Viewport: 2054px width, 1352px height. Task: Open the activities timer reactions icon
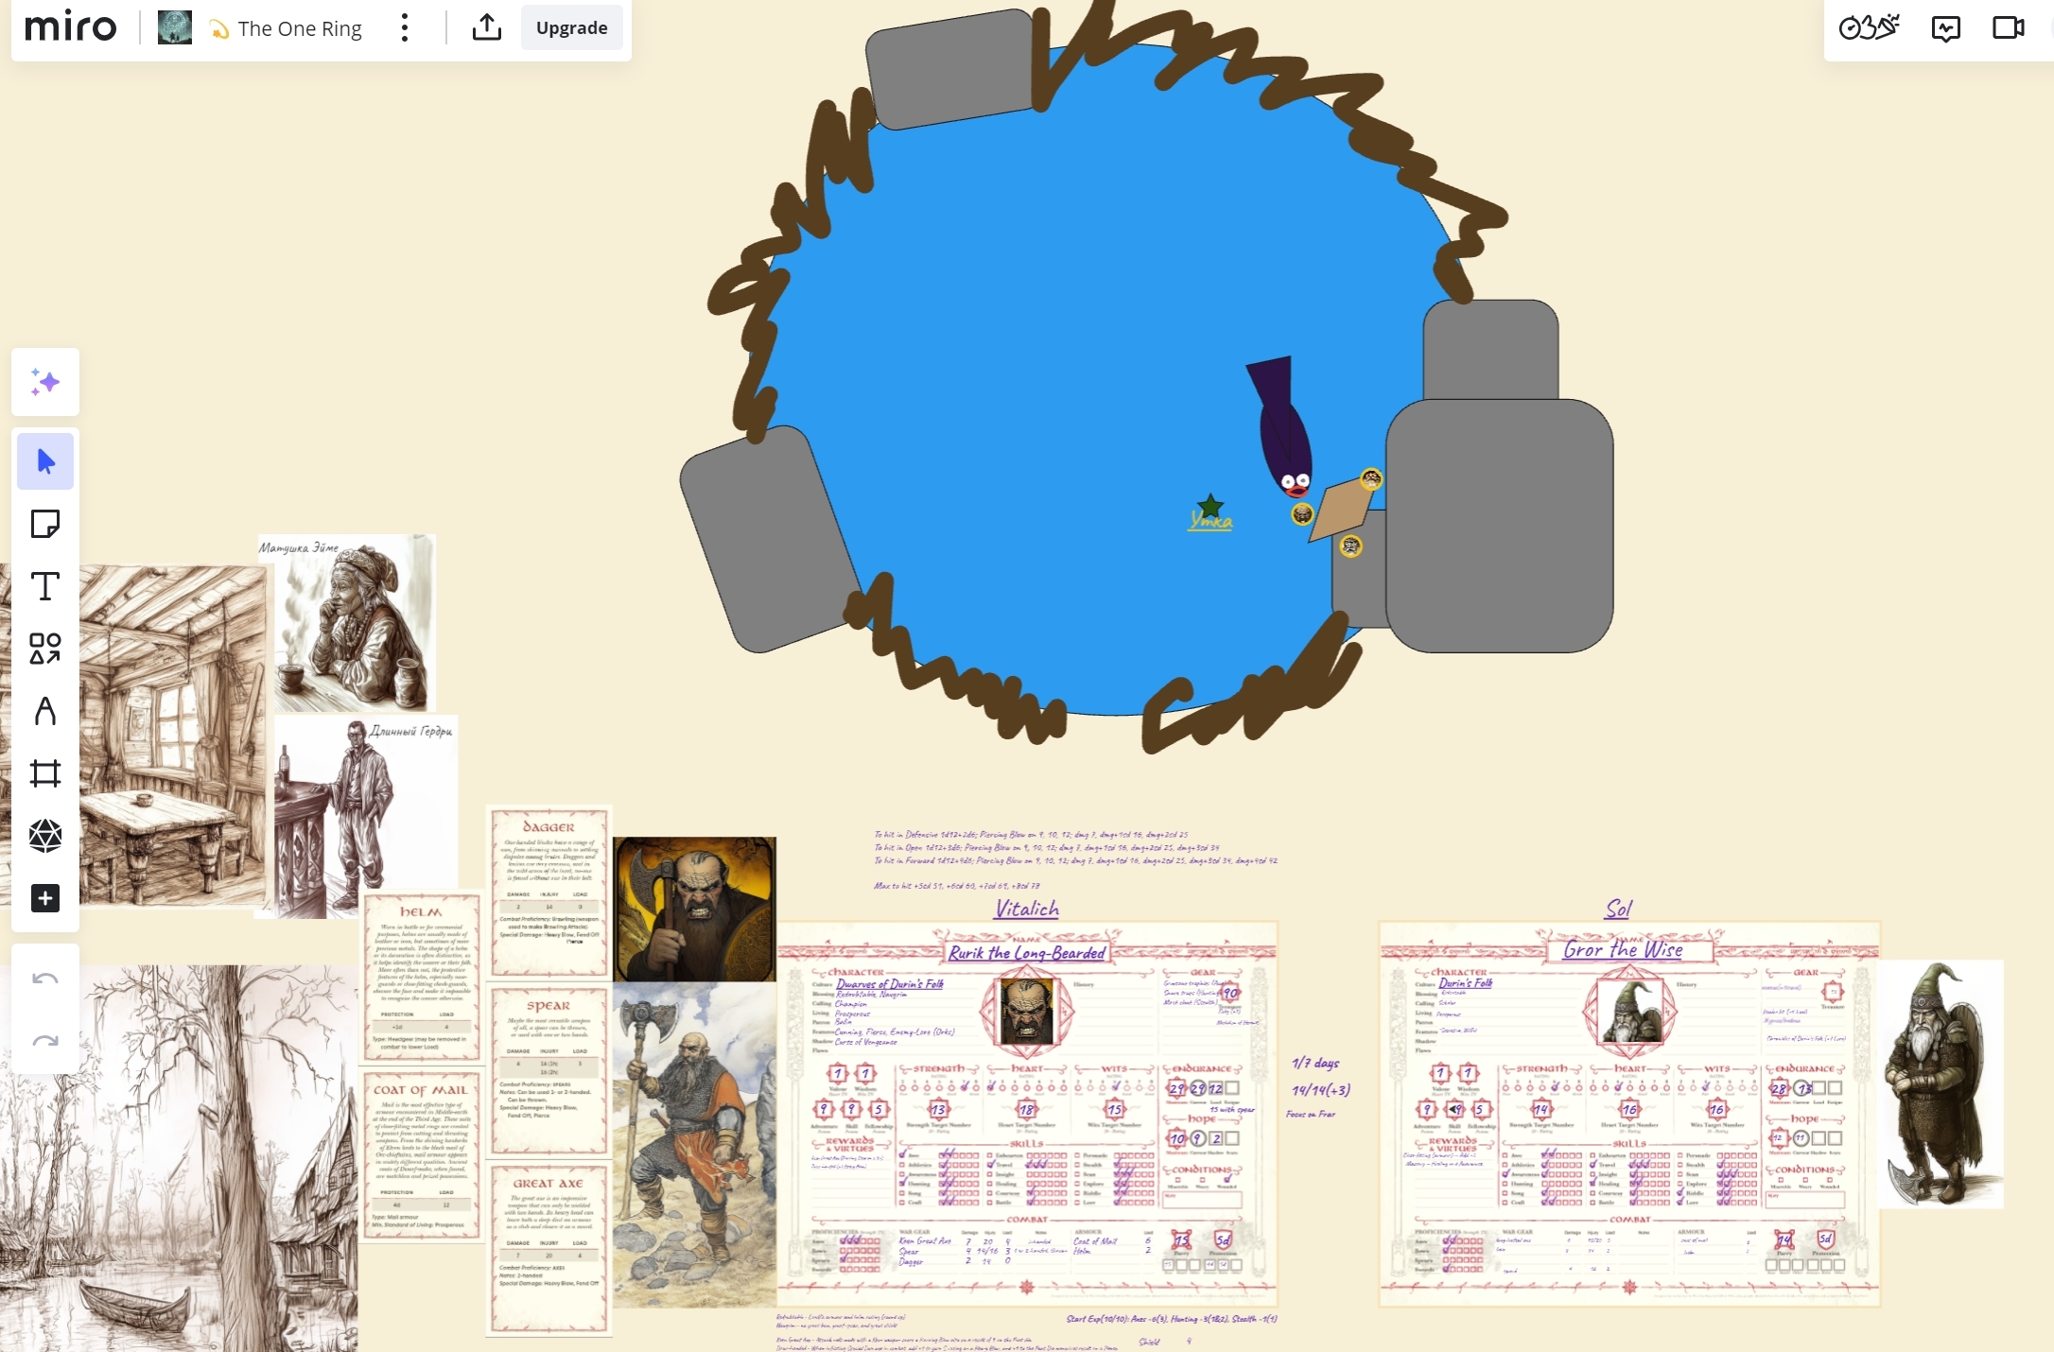1869,28
